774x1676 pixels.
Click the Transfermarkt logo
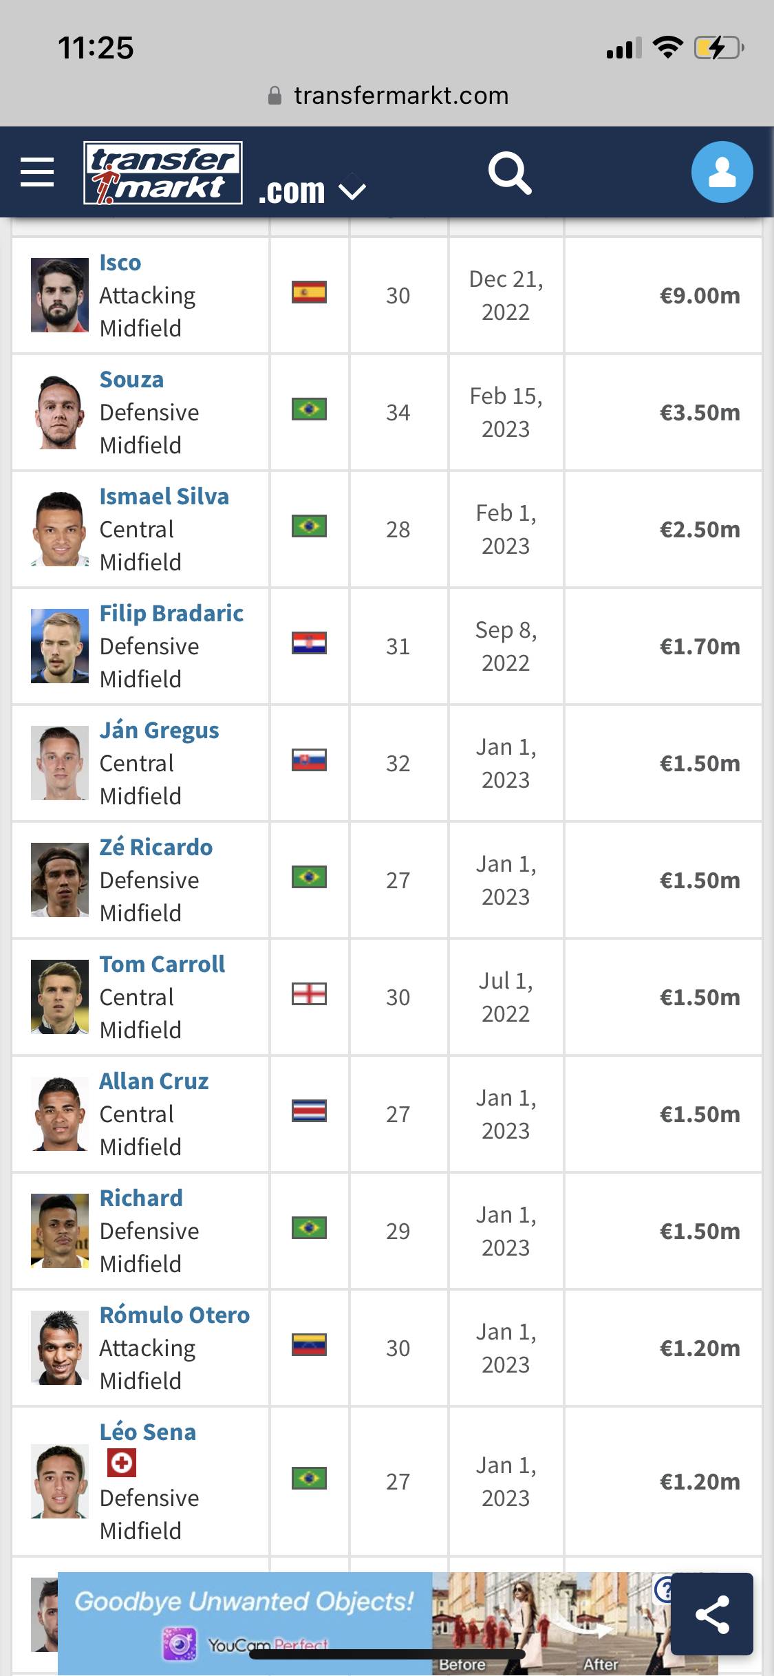pyautogui.click(x=163, y=173)
